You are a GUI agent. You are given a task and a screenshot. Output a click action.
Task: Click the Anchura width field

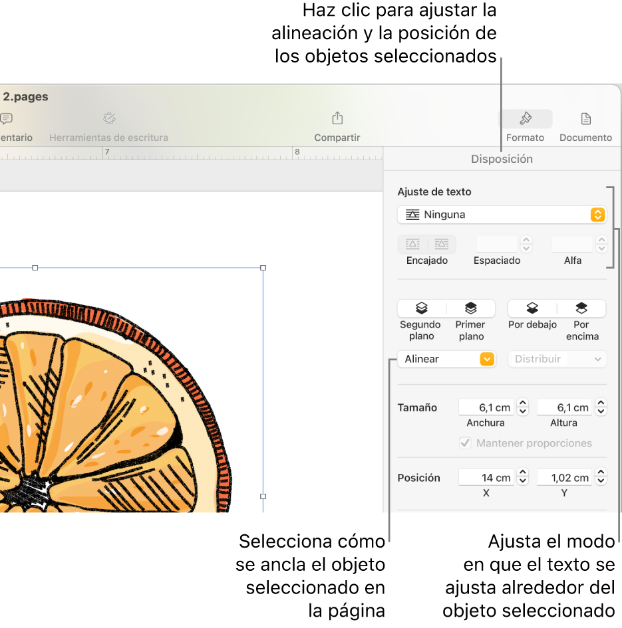(x=486, y=407)
